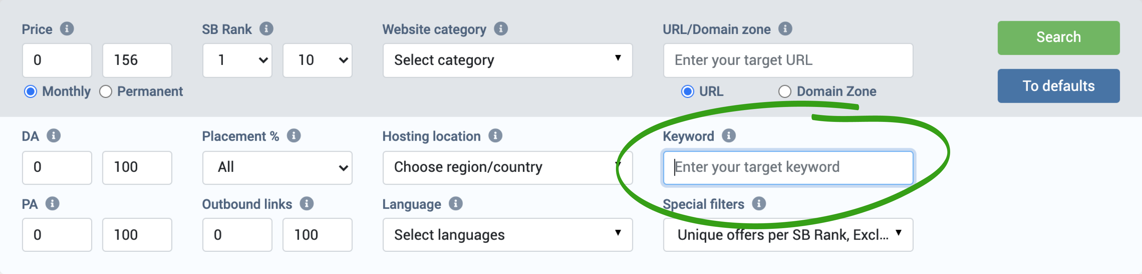Expand the Special filters dropdown
This screenshot has width=1142, height=274.
click(x=788, y=235)
